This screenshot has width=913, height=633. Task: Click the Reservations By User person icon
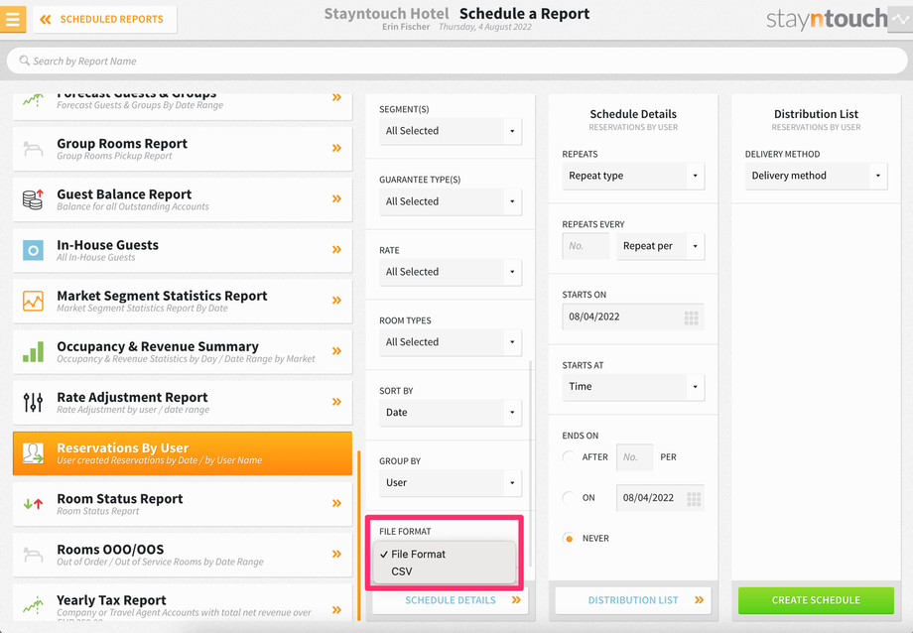[x=33, y=453]
